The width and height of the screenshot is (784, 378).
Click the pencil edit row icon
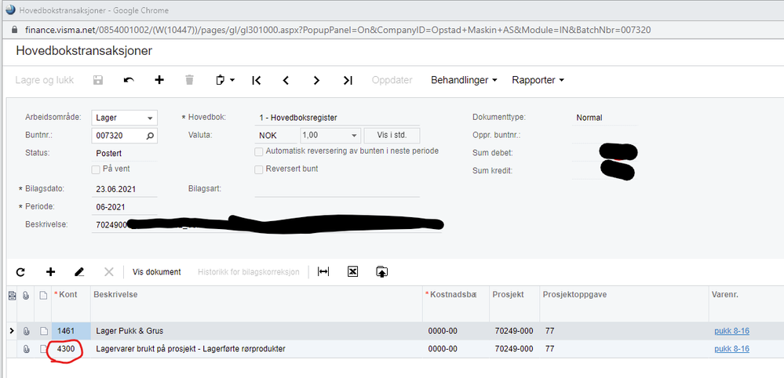tap(79, 271)
